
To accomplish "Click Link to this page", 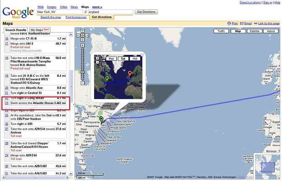I will 269,23.
